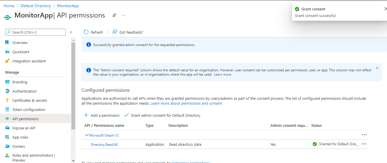Click the Type column header
Viewport: 387px width, 163px height.
(149, 125)
